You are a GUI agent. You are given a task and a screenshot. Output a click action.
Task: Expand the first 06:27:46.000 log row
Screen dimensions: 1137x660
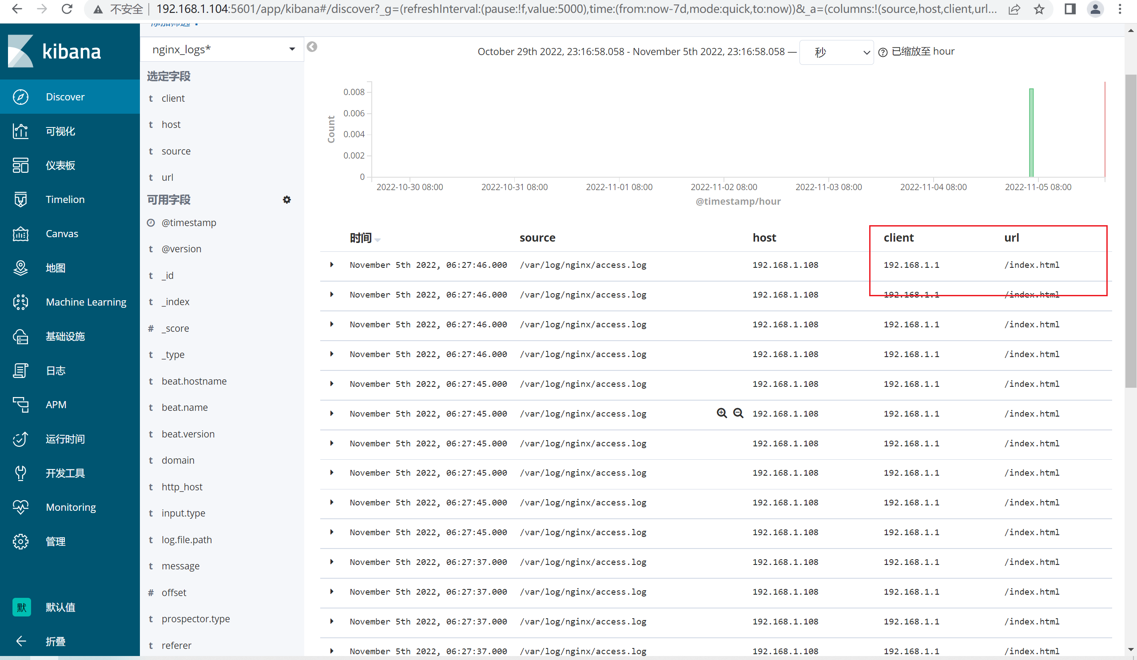pyautogui.click(x=332, y=265)
